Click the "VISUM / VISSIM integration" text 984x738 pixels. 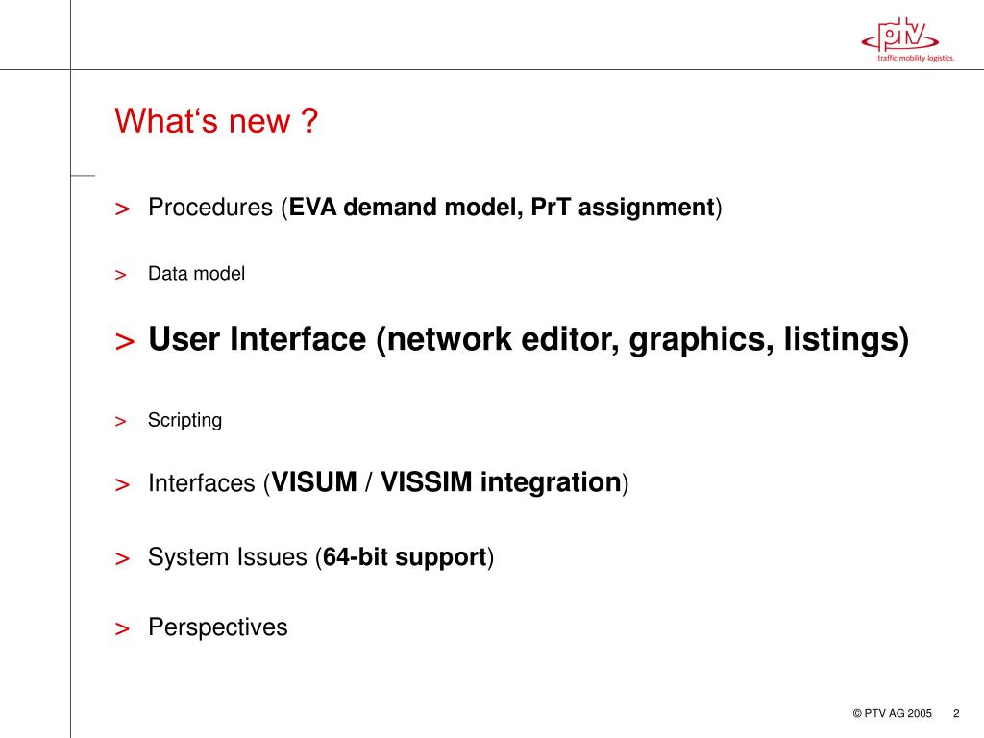[446, 482]
